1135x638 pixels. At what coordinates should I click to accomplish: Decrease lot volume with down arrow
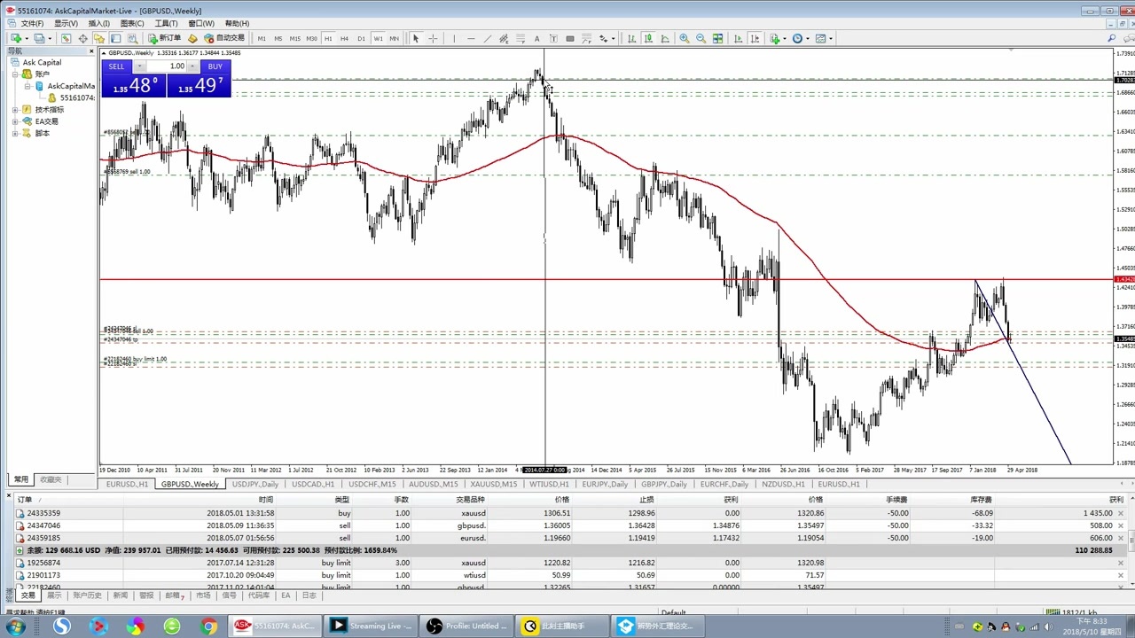[x=139, y=66]
